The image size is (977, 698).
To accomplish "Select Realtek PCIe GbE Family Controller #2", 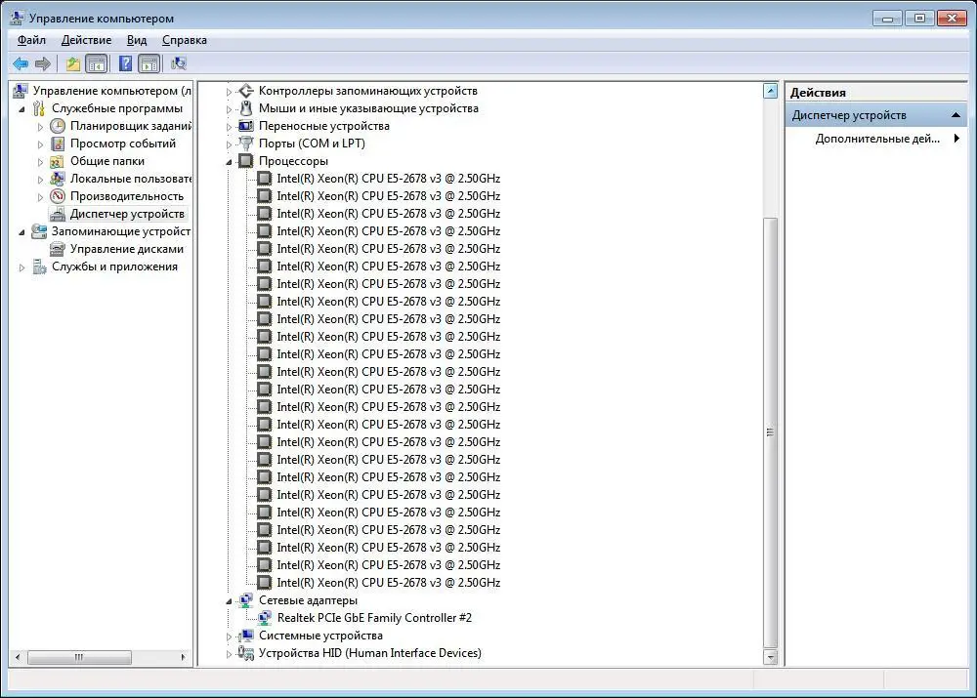I will click(374, 618).
